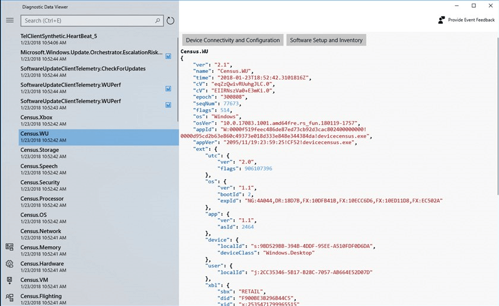The image size is (499, 306).
Task: Click the "deviceClass" value Windows.Desktop
Action: point(289,253)
